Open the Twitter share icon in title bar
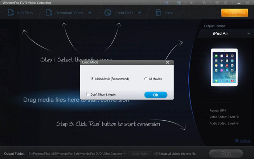This screenshot has width=254, height=159. [x=179, y=3]
